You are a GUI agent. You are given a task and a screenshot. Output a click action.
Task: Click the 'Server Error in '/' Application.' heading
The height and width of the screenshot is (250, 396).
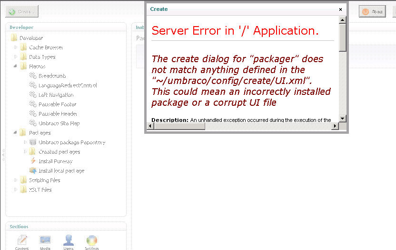(x=235, y=31)
